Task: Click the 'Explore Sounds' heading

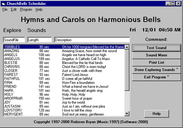Action: pyautogui.click(x=25, y=30)
